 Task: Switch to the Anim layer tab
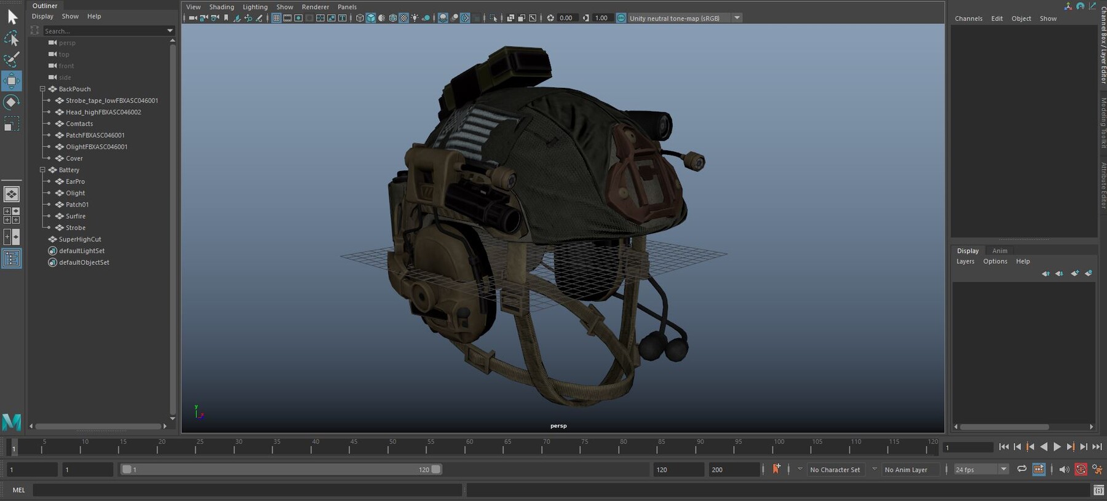[1000, 251]
